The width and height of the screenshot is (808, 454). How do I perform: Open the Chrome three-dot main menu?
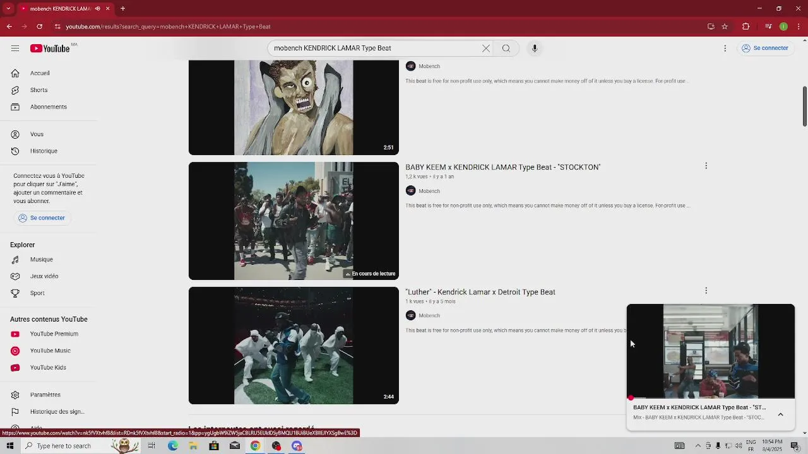click(x=799, y=26)
